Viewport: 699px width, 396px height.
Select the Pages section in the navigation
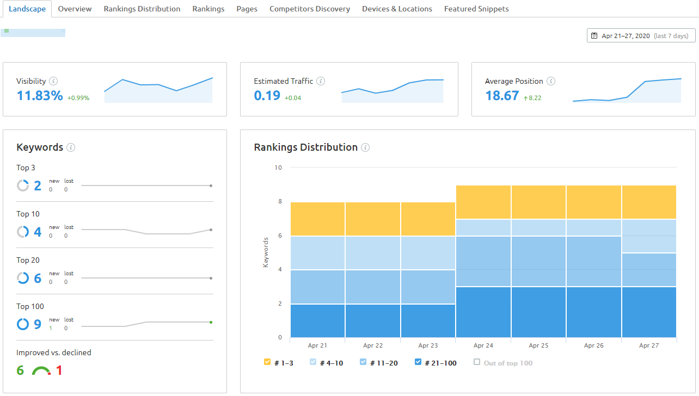247,9
